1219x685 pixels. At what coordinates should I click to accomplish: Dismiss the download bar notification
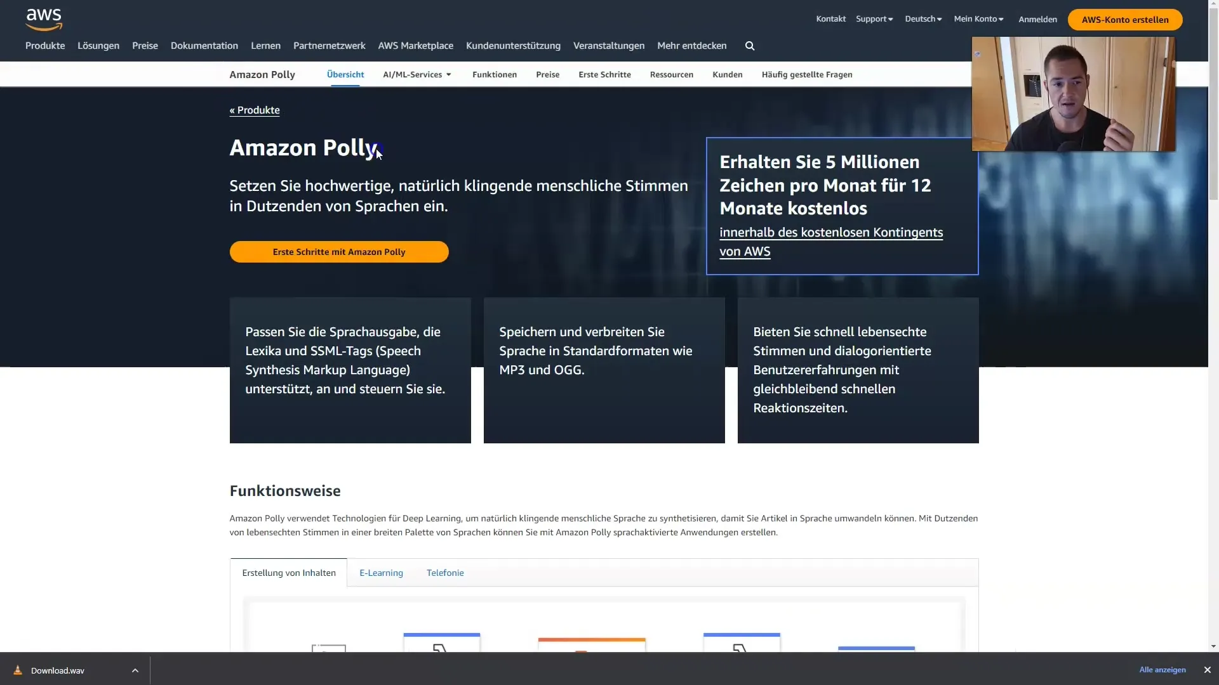1208,670
